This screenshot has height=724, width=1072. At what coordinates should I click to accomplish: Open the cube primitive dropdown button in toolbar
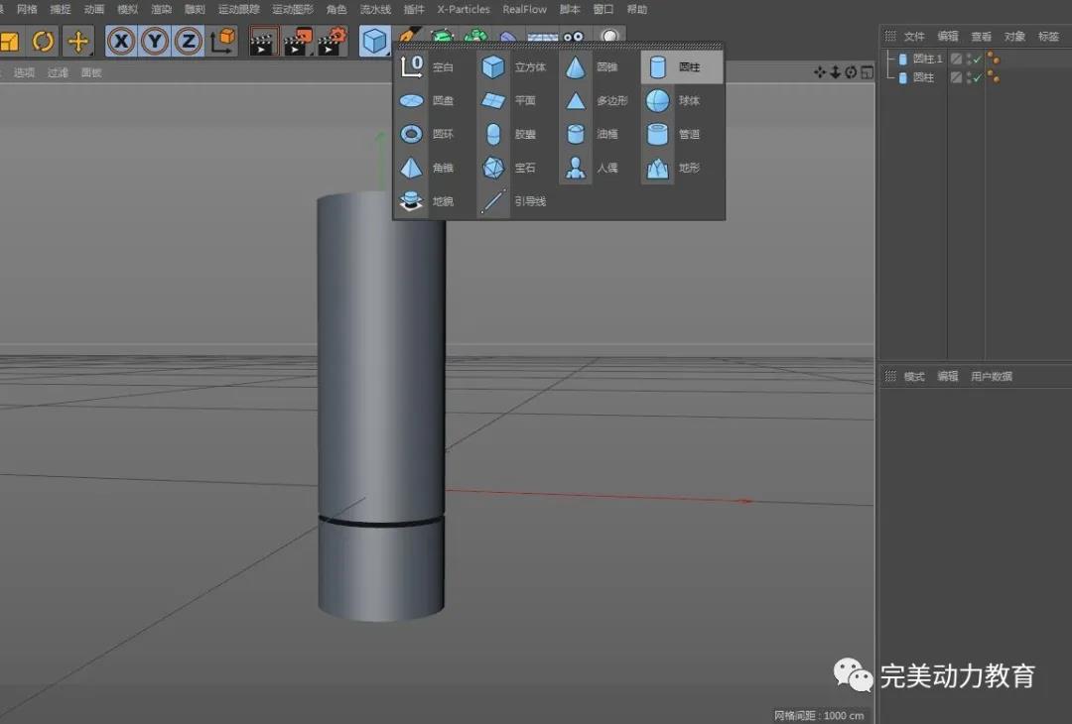374,42
